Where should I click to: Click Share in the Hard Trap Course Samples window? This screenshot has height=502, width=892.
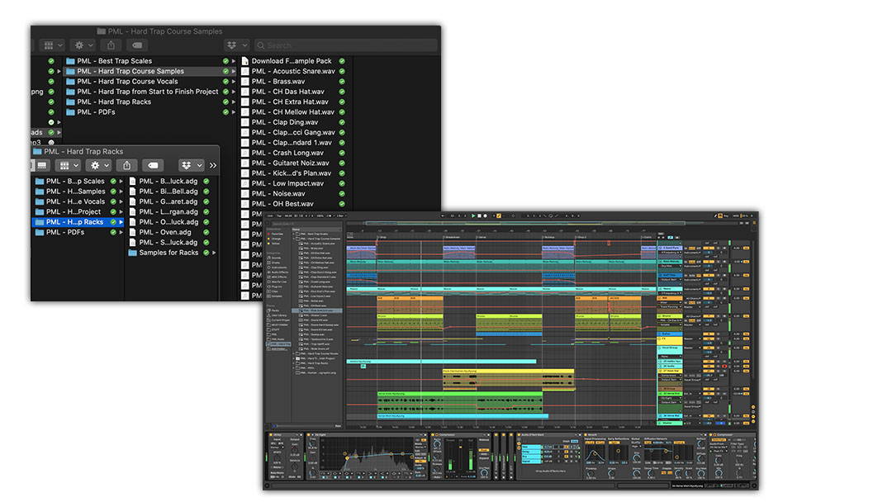[111, 45]
